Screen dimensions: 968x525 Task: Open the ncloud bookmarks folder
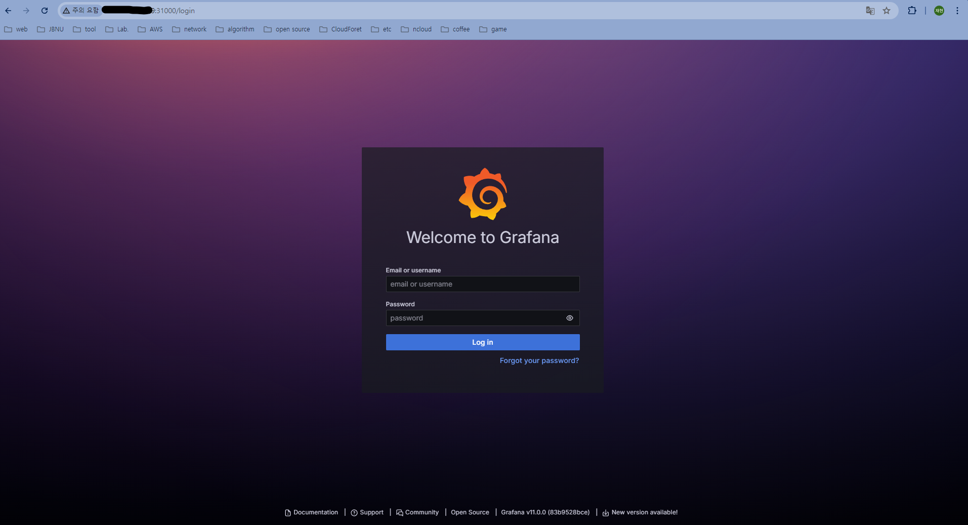[x=416, y=29]
